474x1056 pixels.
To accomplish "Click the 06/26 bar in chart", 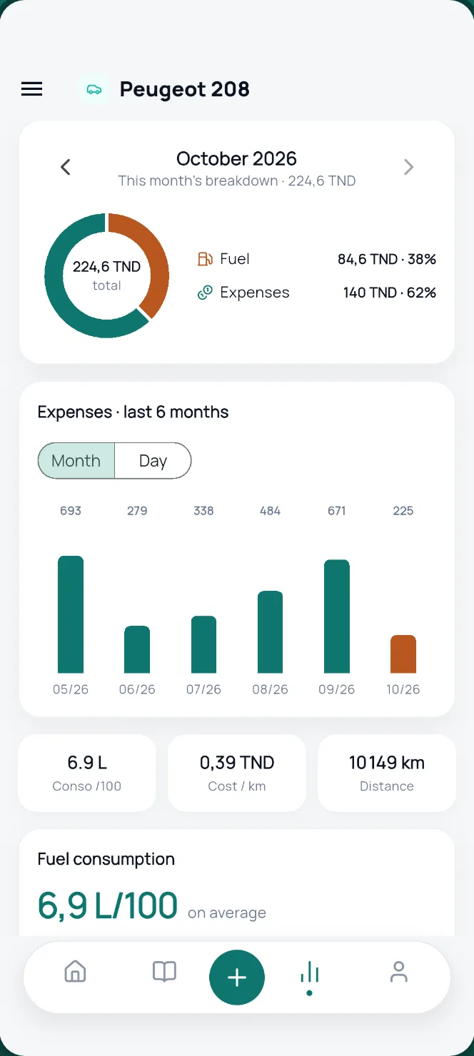I will coord(137,649).
